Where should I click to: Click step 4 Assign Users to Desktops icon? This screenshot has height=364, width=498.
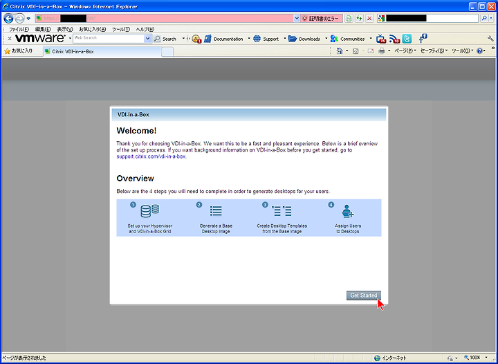[x=348, y=211]
